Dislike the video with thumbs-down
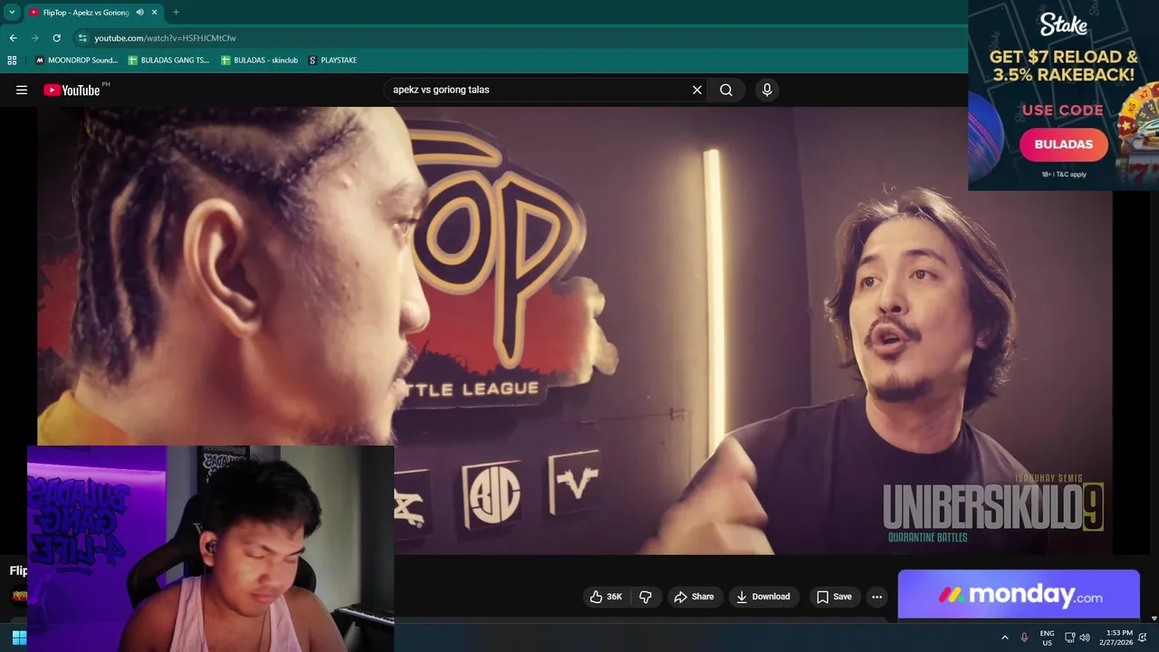Image resolution: width=1159 pixels, height=652 pixels. coord(646,597)
